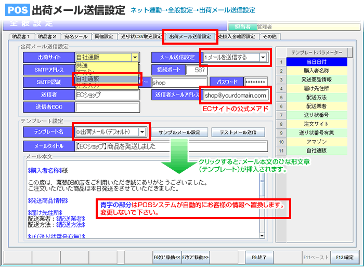Viewport: 364px width, 270px height.
Task: Select the 送り状番号 template parameter
Action: coord(317,115)
